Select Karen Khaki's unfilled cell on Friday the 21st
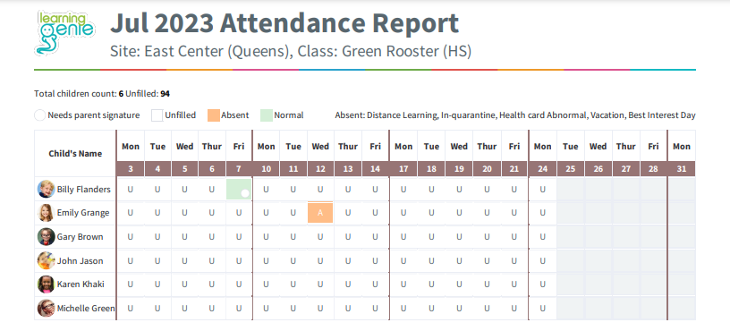The width and height of the screenshot is (730, 331). point(514,284)
